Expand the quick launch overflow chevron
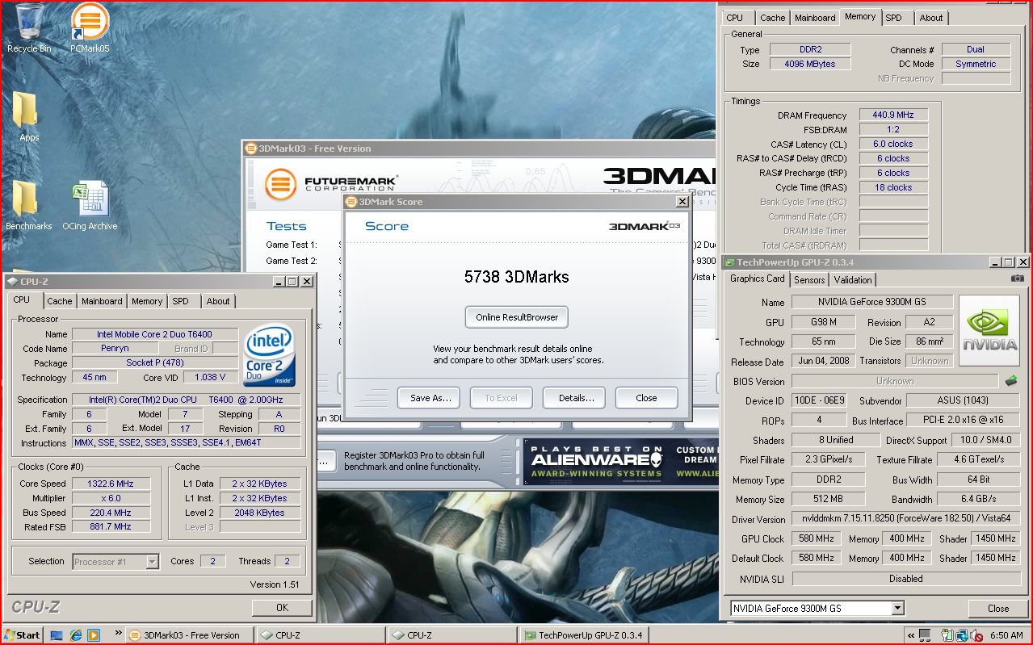Screen dimensions: 1033x645 119,633
